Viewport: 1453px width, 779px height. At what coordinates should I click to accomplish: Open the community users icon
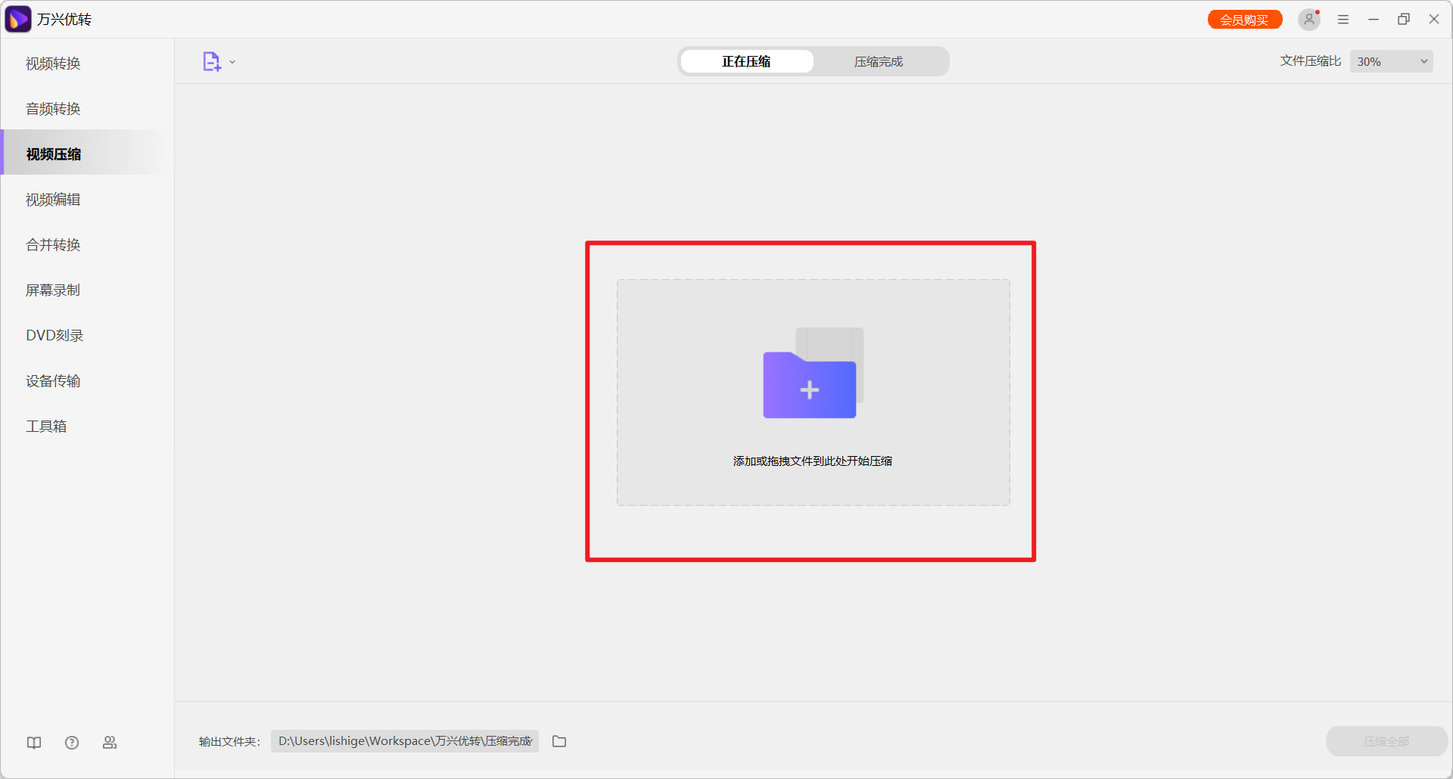pyautogui.click(x=110, y=743)
